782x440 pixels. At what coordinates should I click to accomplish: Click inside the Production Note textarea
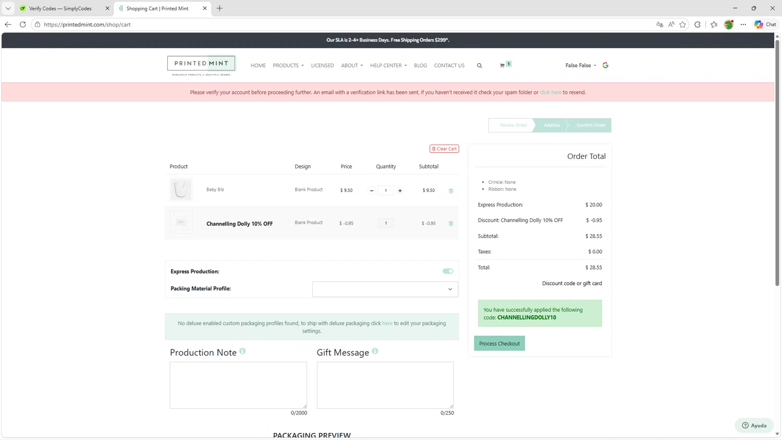pyautogui.click(x=238, y=385)
